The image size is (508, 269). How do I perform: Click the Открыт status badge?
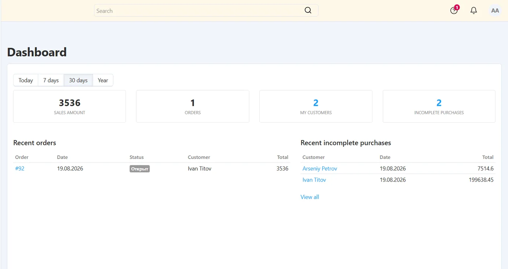point(140,169)
